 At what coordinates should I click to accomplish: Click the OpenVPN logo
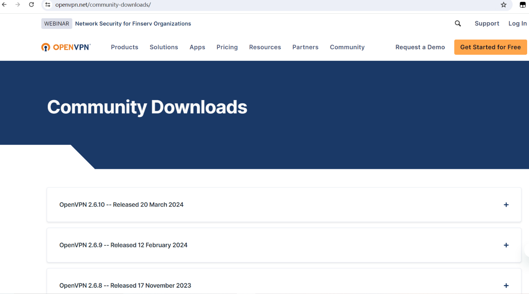click(x=66, y=47)
